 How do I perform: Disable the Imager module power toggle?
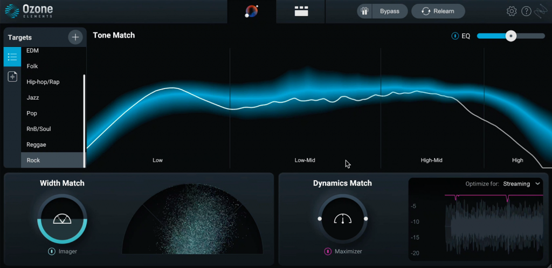pos(52,251)
